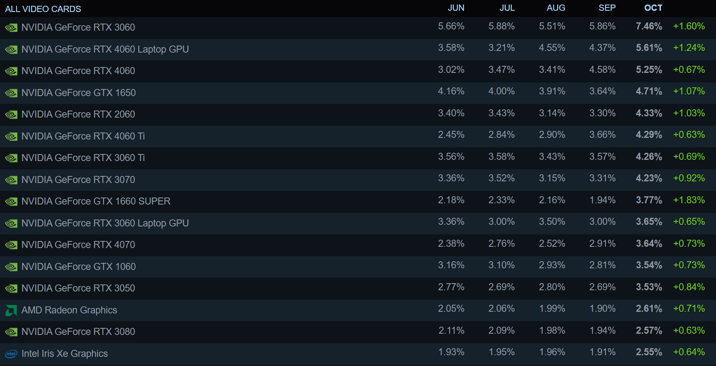This screenshot has width=716, height=366.
Task: Click NVIDIA icon next to GTX 1650
Action: tap(11, 93)
